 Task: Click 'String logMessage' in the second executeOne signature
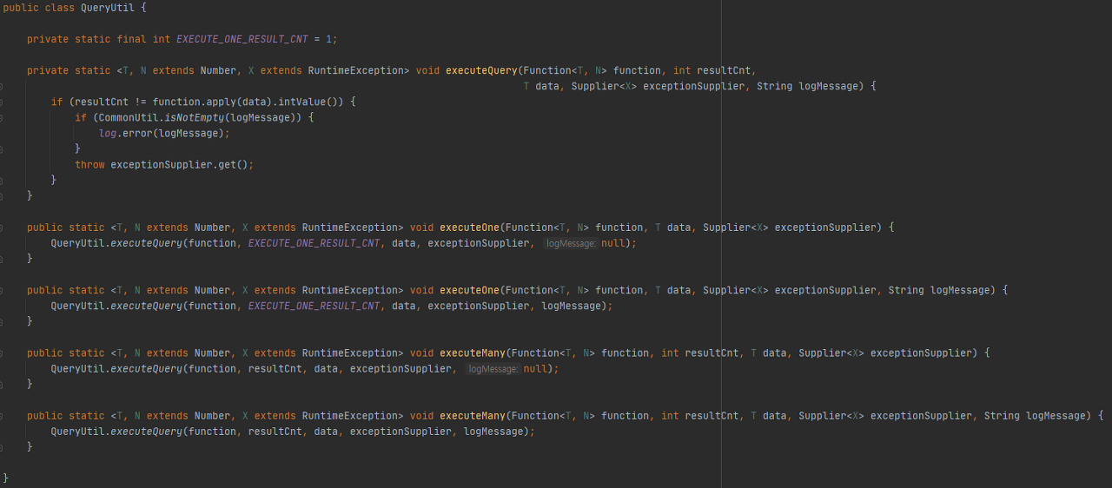tap(941, 290)
